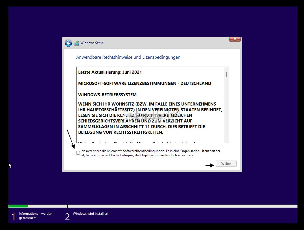The height and width of the screenshot is (230, 304).
Task: Click the 'Windows Setup' title text
Action: 92,43
